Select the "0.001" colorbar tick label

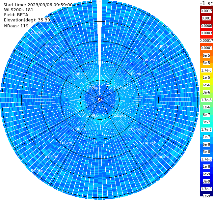[x=206, y=18]
